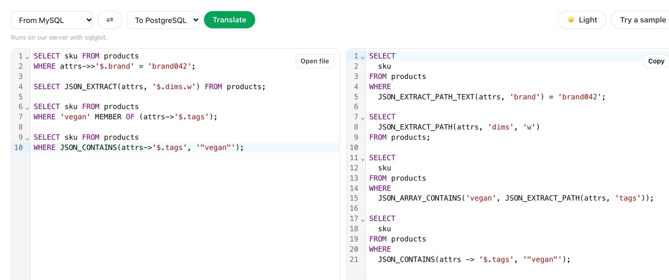Click output line JSON_EXTRACT_PATH(attrs, 'dims', 'w')
669x280 pixels.
pyautogui.click(x=459, y=127)
